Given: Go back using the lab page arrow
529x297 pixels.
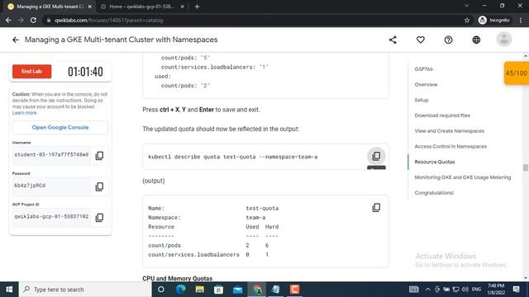Looking at the screenshot, I should (x=16, y=40).
